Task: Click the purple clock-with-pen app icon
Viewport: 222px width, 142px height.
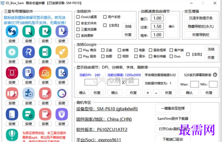Action: pos(62,31)
